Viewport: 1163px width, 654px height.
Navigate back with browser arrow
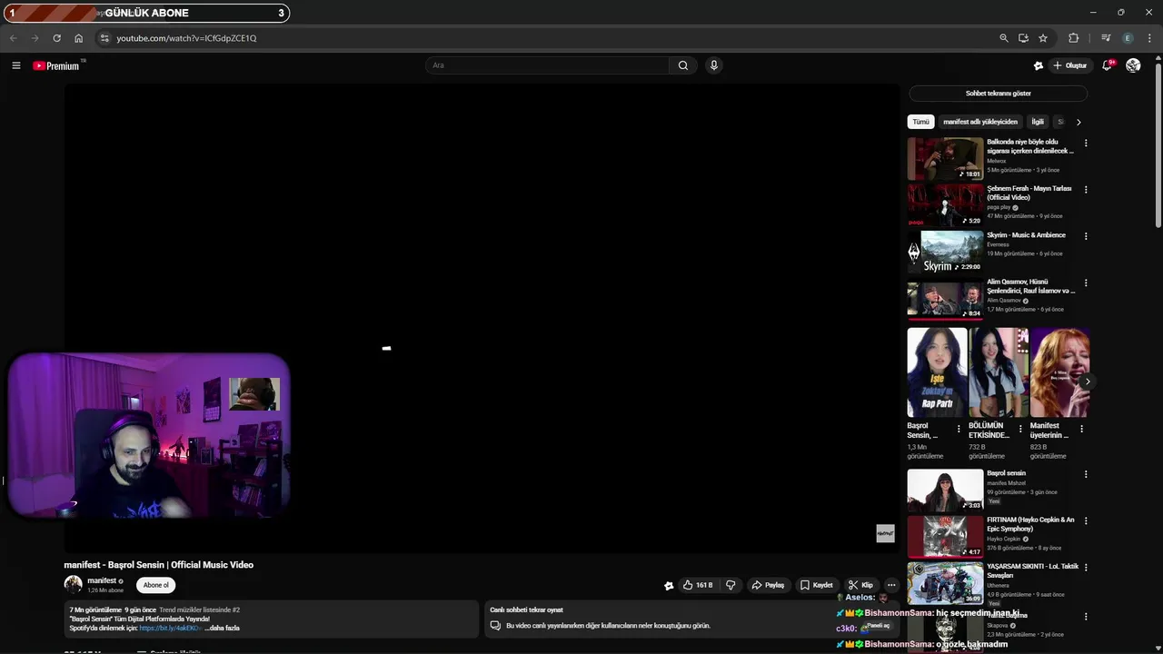coord(13,38)
